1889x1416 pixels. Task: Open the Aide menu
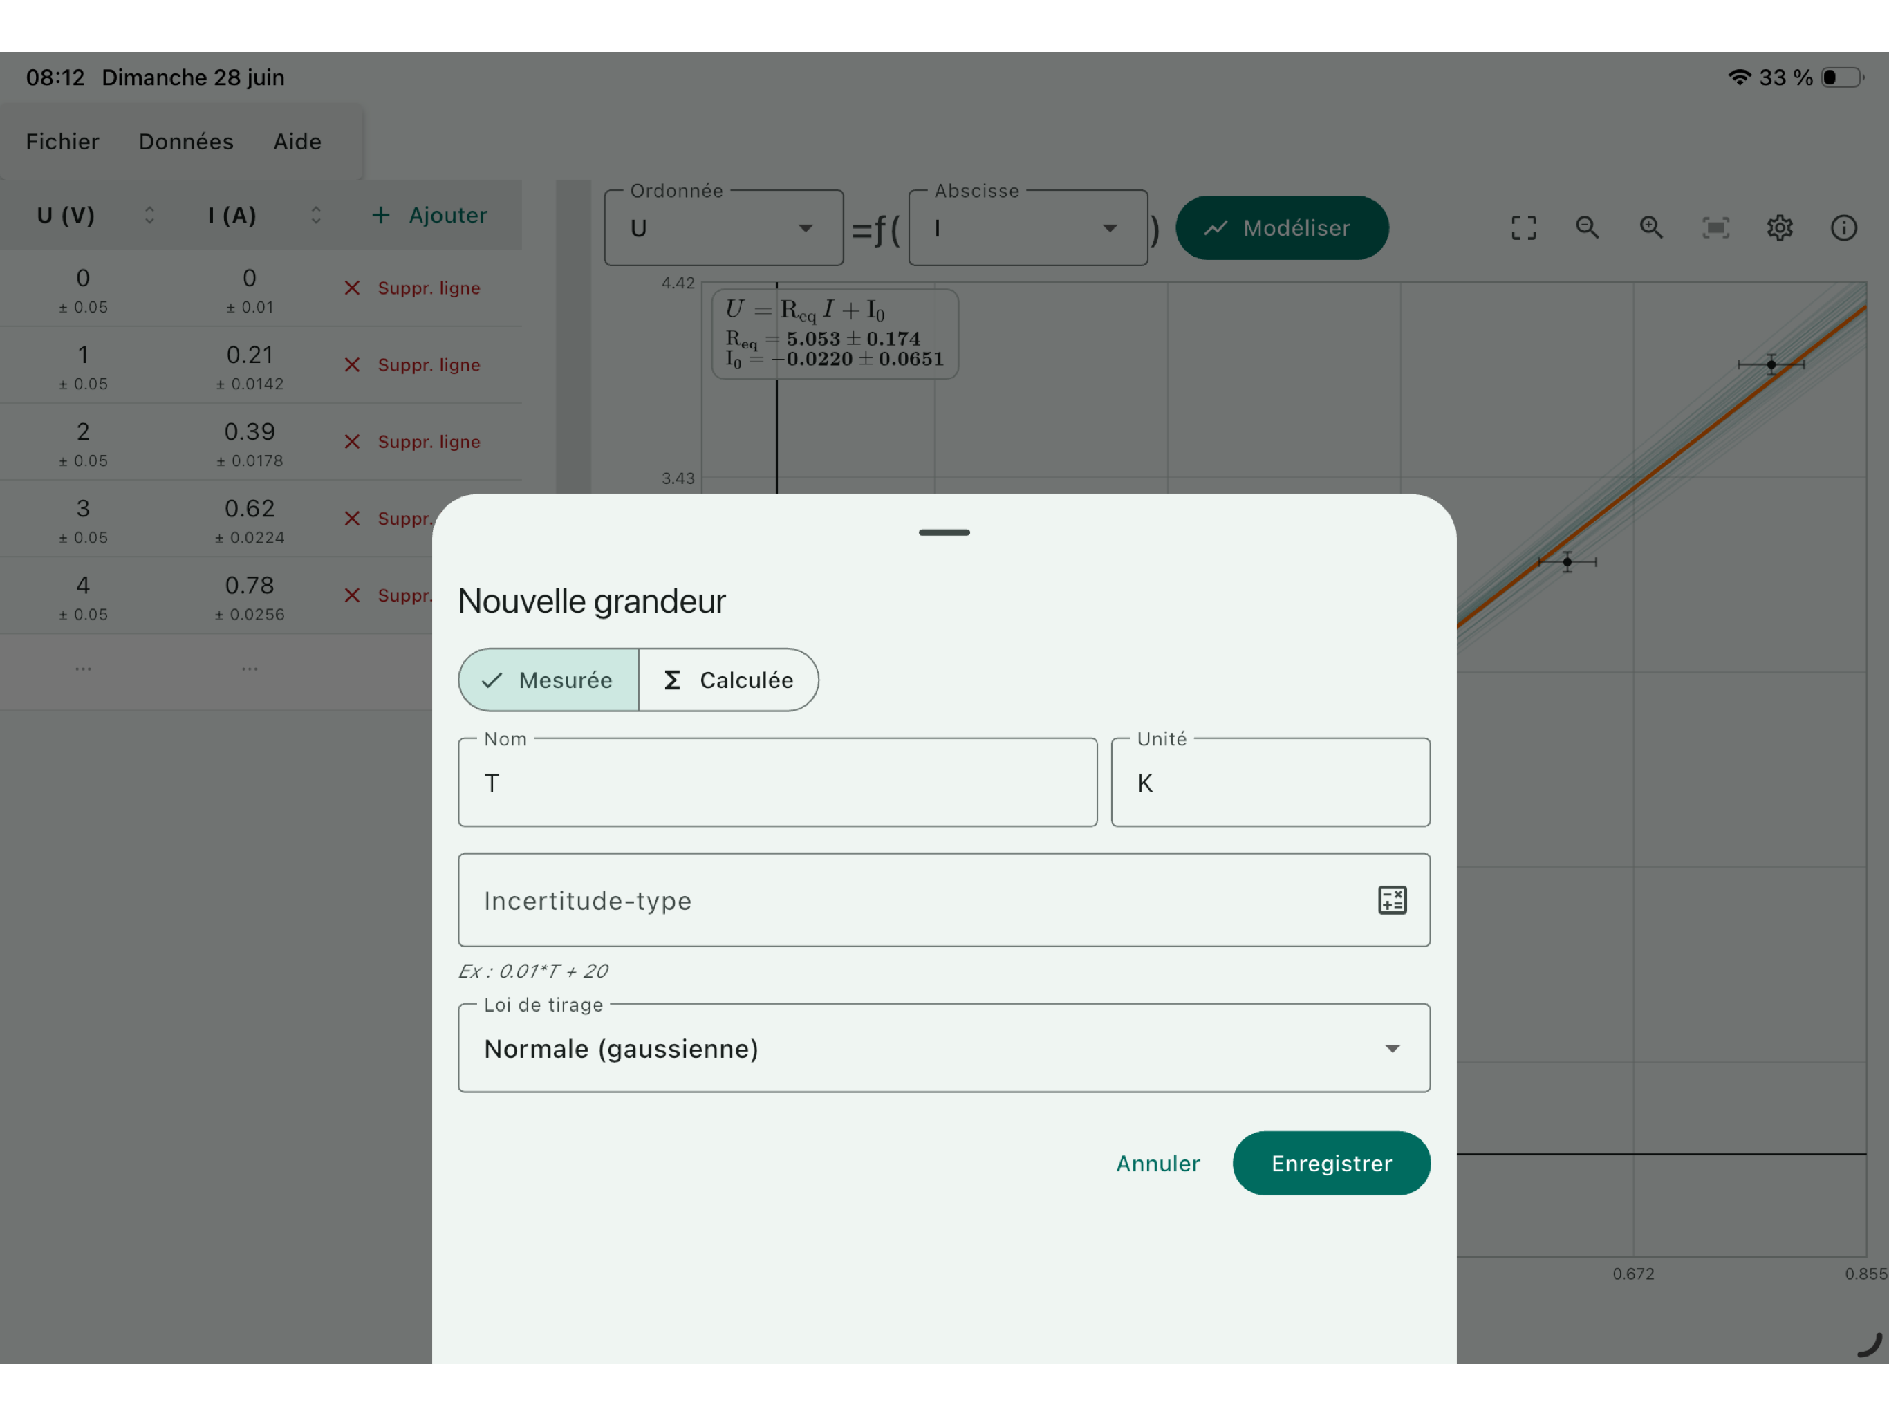[297, 142]
